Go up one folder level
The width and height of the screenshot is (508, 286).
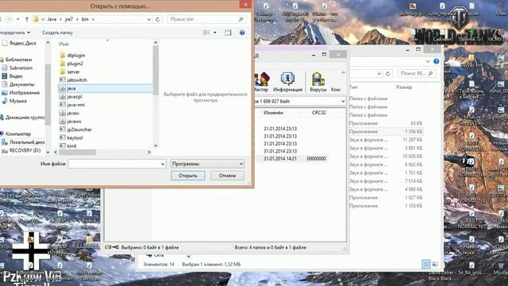[27, 19]
